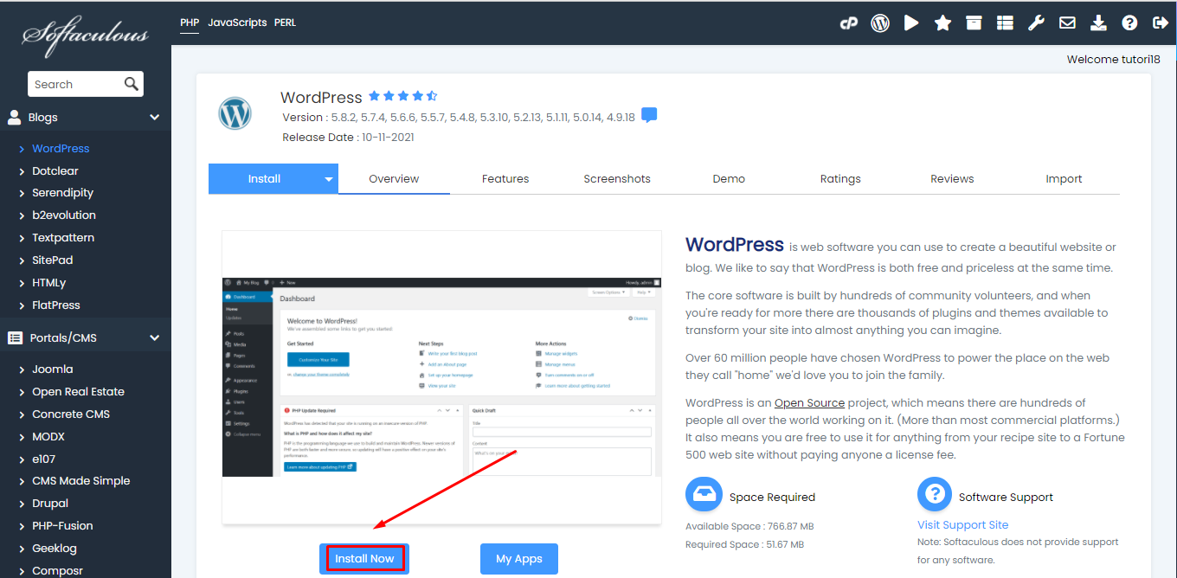Open the version changelog speech bubble icon
This screenshot has height=578, width=1177.
[x=649, y=116]
